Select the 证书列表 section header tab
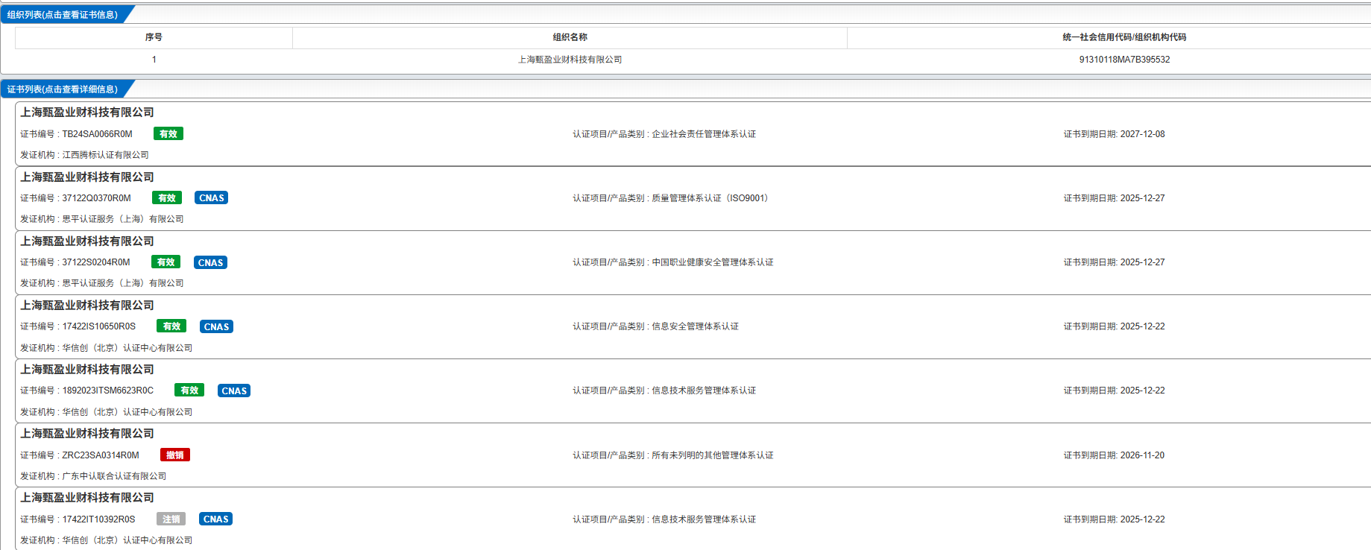 pyautogui.click(x=63, y=89)
